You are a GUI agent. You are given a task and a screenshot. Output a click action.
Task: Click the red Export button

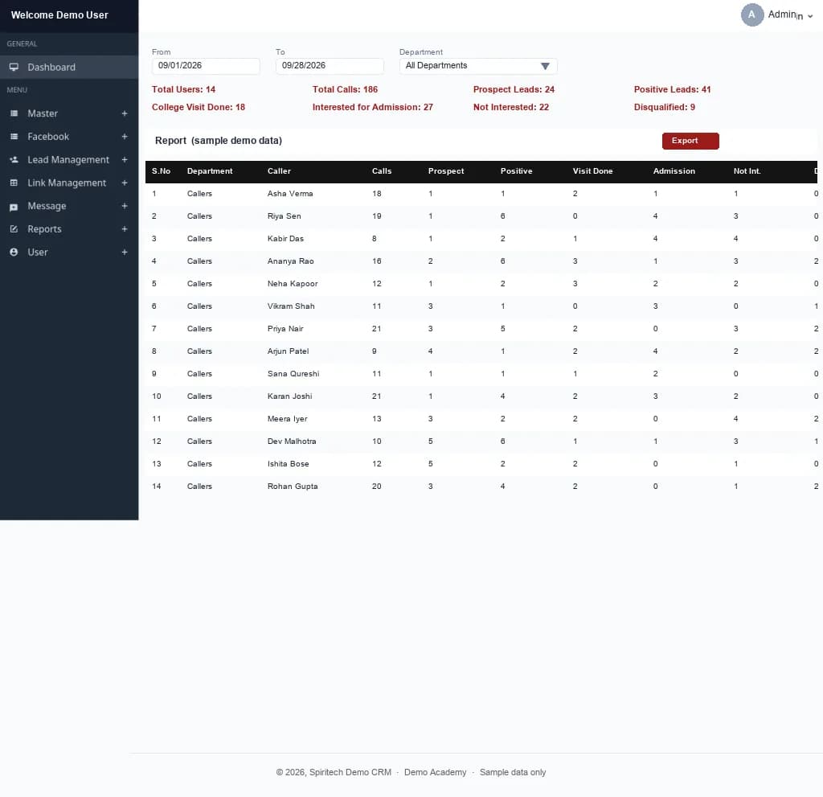(x=690, y=141)
